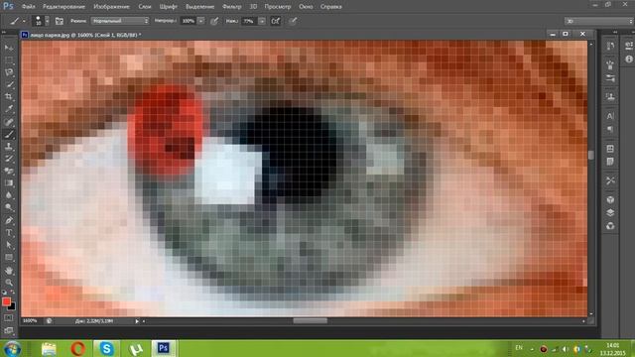Select the Hand tool
635x357 pixels.
pos(9,271)
